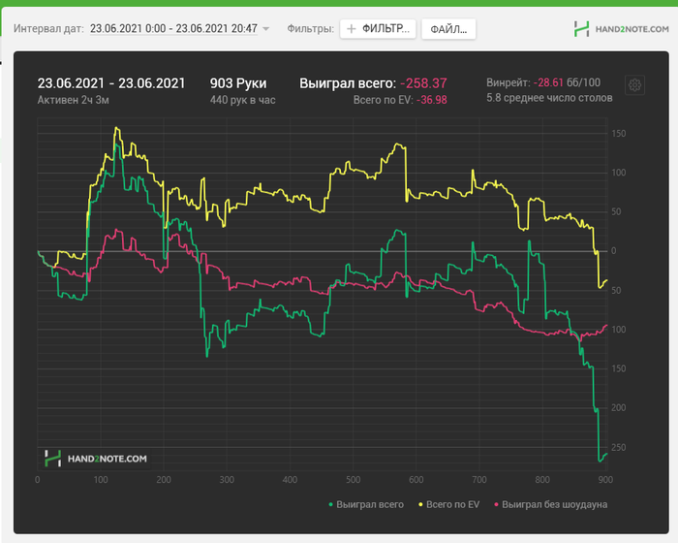Viewport: 678px width, 543px height.
Task: Click the winrate value -28.61
Action: coord(548,82)
